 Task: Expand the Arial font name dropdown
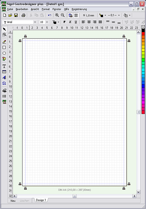[x=35, y=22]
